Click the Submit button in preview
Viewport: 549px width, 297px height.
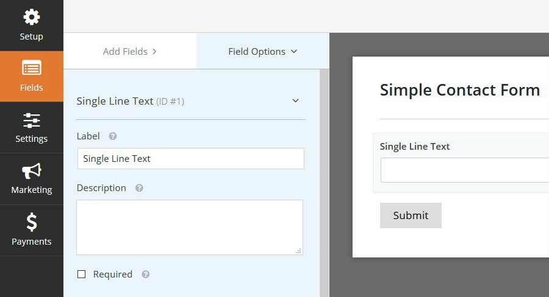point(411,215)
